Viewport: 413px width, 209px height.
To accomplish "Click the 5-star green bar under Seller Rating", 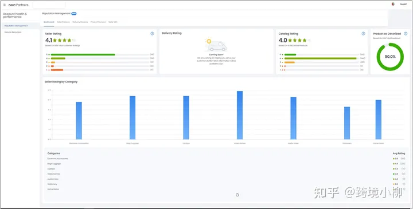I will tap(83, 54).
